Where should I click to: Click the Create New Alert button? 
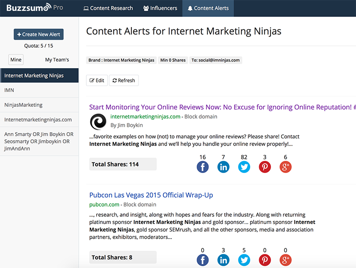point(39,34)
